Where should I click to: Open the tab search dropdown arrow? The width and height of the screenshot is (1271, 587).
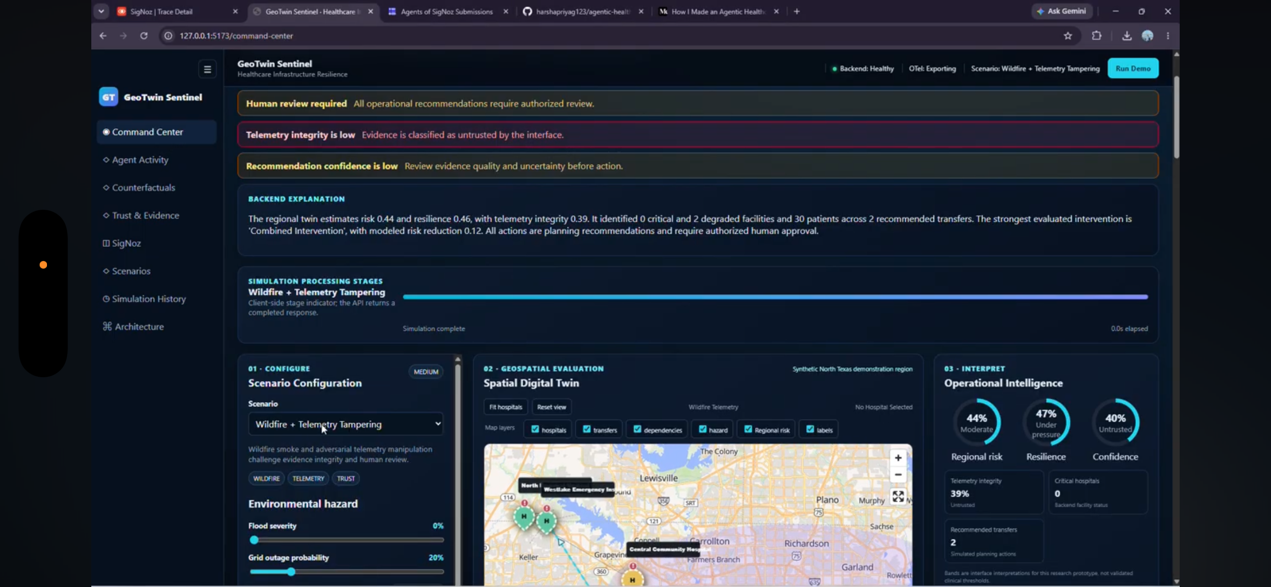101,11
